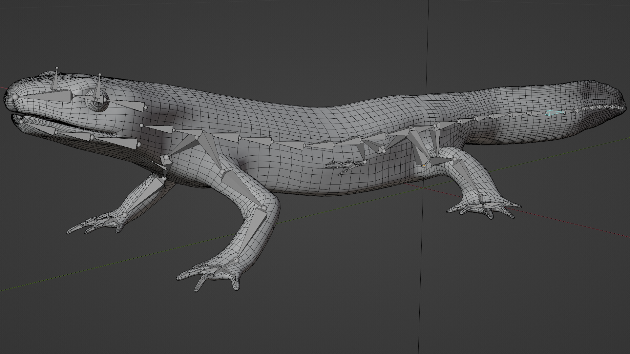Select the rear eye control bone tip
The width and height of the screenshot is (630, 354).
100,75
